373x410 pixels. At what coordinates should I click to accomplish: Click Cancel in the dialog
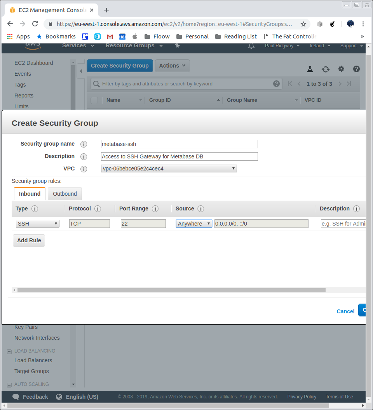[x=345, y=311]
